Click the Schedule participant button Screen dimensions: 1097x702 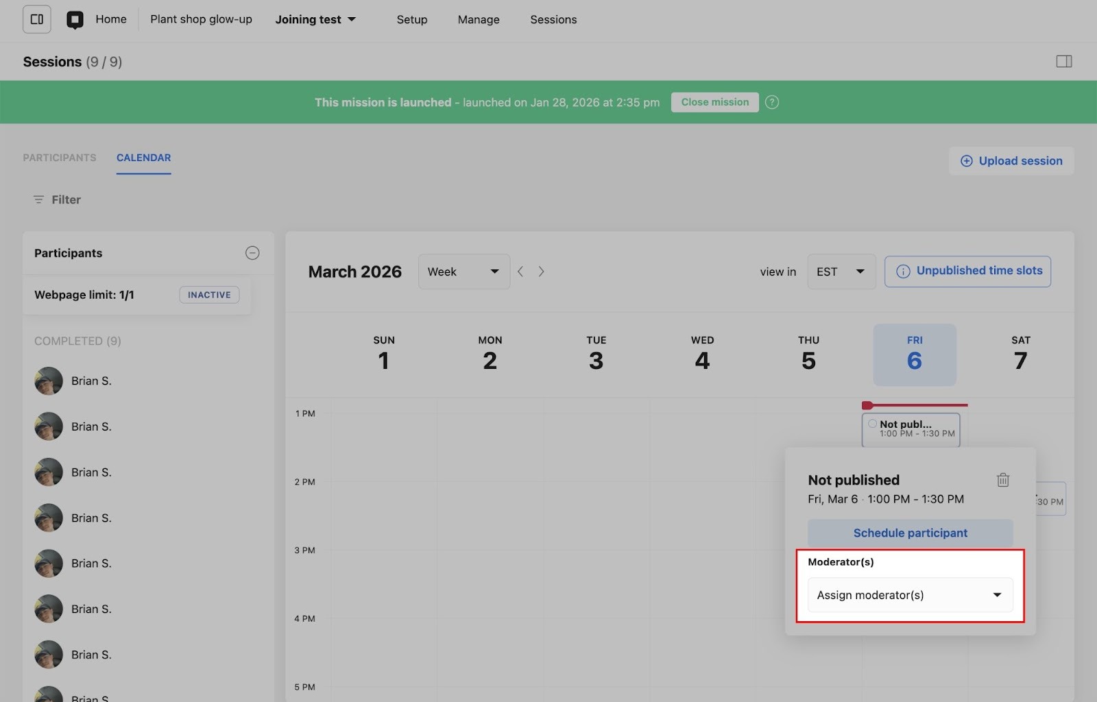tap(910, 533)
